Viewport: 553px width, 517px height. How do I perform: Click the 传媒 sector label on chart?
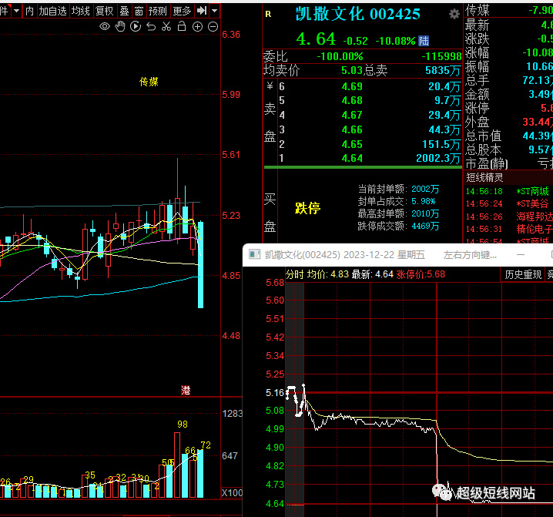coord(149,82)
